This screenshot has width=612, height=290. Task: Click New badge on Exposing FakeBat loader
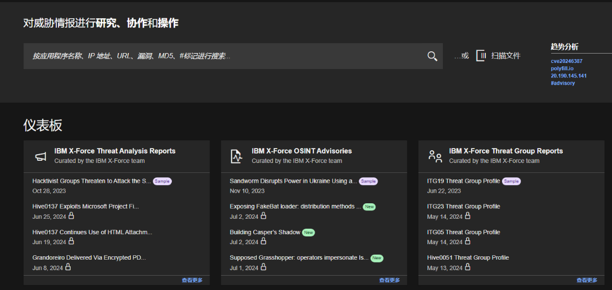tap(369, 207)
